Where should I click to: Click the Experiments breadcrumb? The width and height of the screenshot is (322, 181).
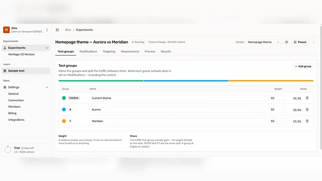(x=85, y=30)
